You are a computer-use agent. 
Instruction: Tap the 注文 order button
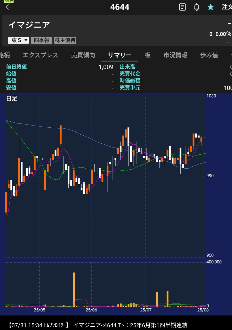coord(227,7)
